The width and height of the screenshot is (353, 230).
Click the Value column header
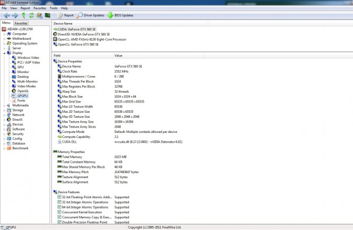point(158,55)
